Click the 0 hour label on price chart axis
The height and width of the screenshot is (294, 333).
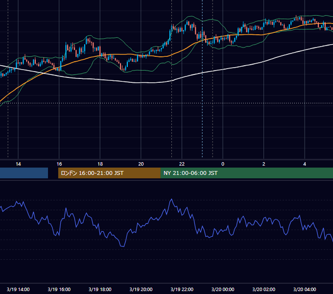click(223, 164)
